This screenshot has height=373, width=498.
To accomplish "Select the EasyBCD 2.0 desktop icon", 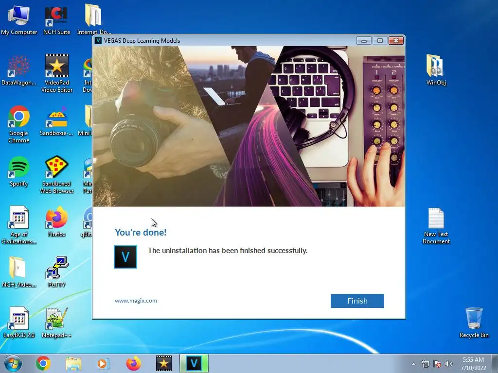I will click(x=19, y=322).
